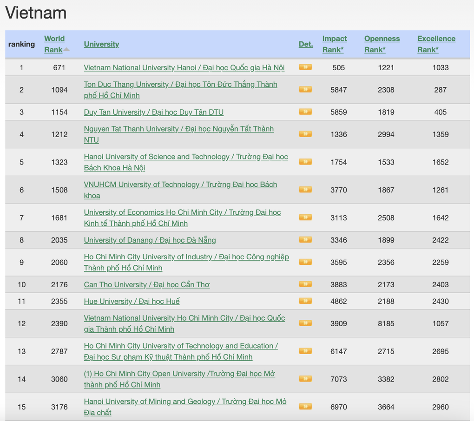This screenshot has height=421, width=474.
Task: Open Hue University link
Action: tap(132, 301)
